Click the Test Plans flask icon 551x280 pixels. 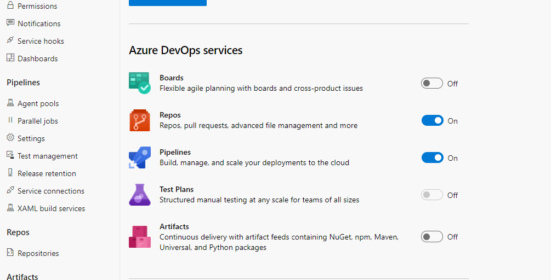pos(139,195)
